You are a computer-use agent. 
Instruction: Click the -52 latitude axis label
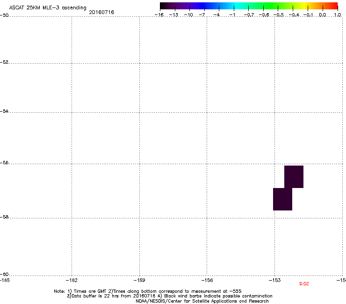4,62
